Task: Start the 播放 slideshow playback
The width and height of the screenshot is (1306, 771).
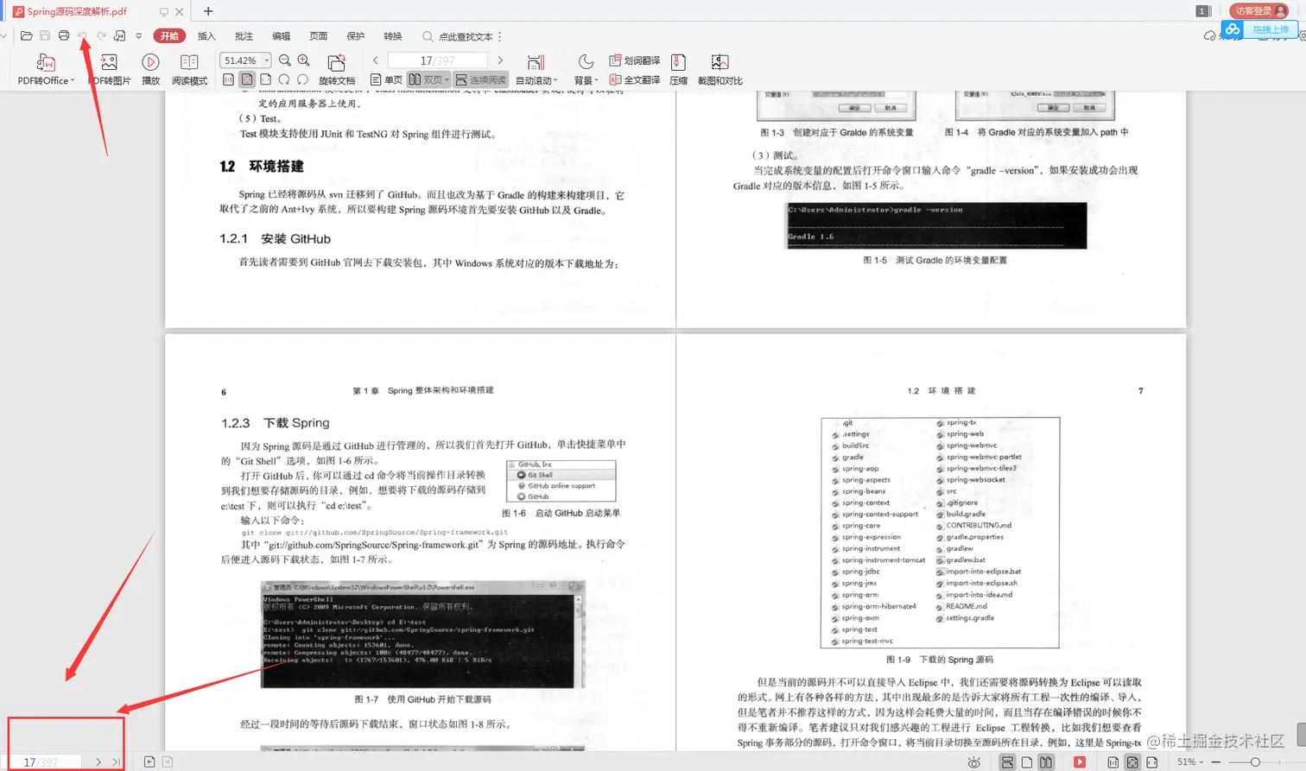Action: [149, 69]
